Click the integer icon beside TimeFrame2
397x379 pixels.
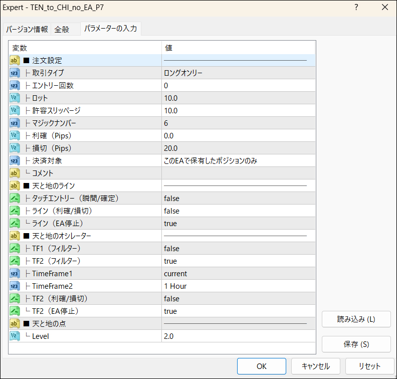pos(15,286)
